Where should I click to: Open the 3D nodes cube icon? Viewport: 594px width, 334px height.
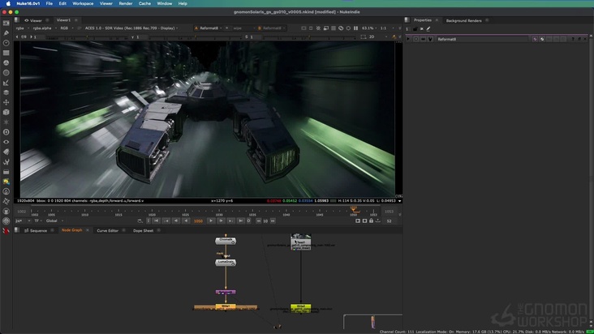[x=6, y=113]
